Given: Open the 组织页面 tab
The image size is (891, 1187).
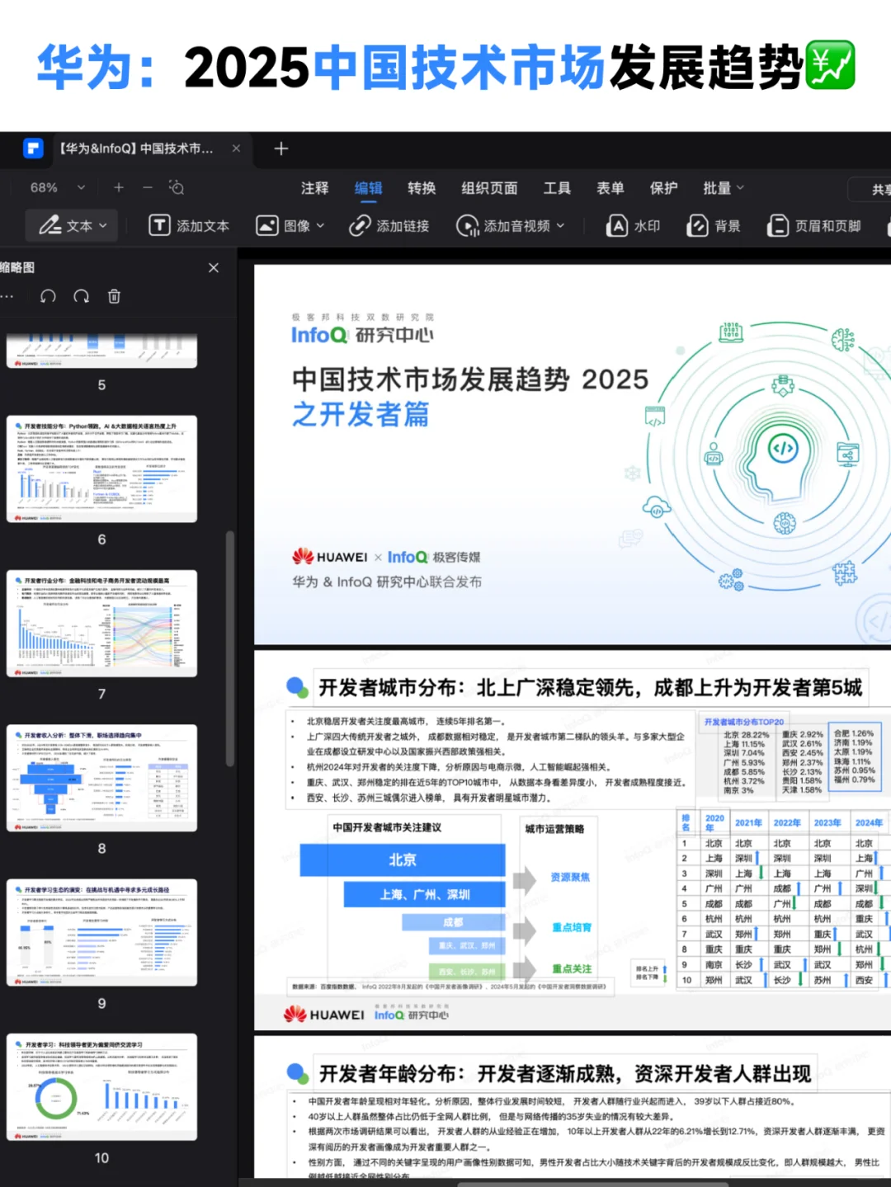Looking at the screenshot, I should coord(489,188).
